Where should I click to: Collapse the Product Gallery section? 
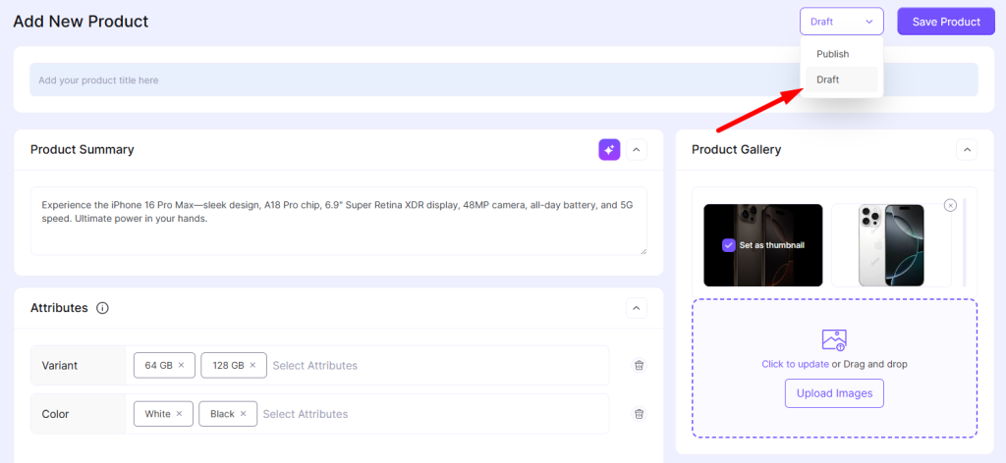(x=967, y=150)
